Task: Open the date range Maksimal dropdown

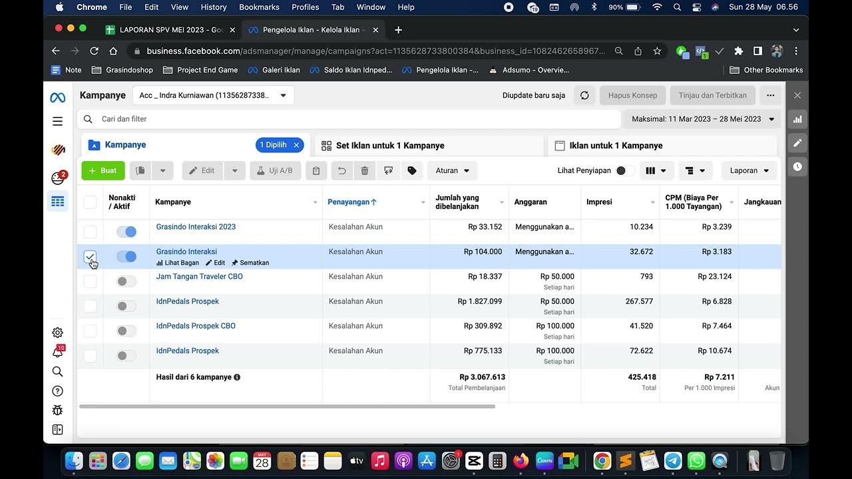Action: [702, 119]
